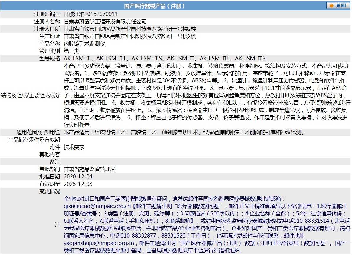This screenshot has width=352, height=255.
Task: Click the 型号规格 label
Action: pos(50,59)
